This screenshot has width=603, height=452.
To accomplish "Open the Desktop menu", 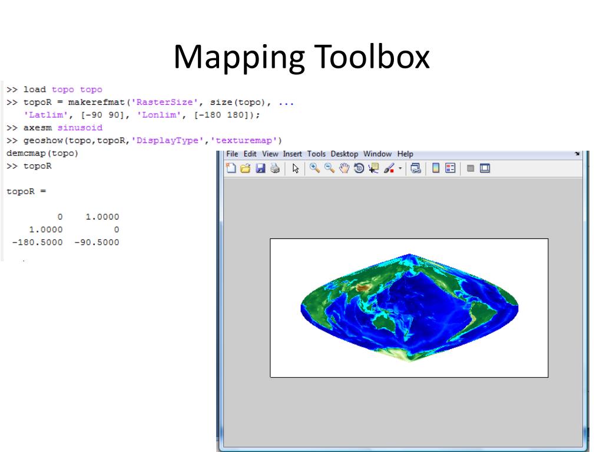I will pos(344,154).
